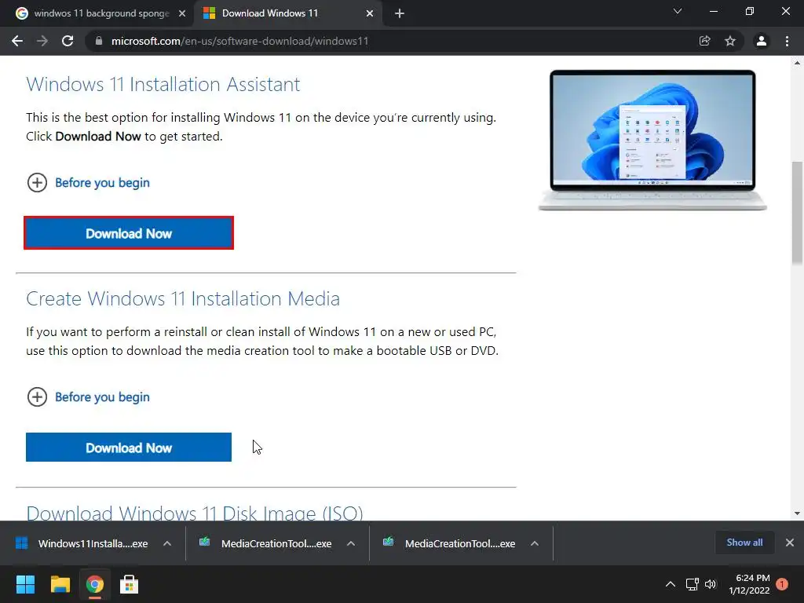Open a new browser tab
The image size is (804, 603).
coord(400,13)
